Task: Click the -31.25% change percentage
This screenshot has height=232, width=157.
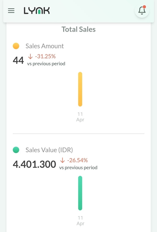Action: point(45,56)
